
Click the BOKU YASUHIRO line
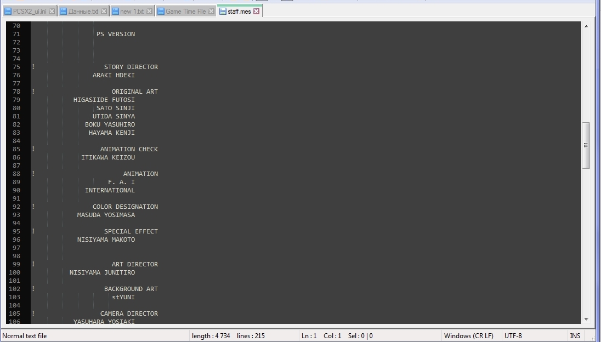pyautogui.click(x=110, y=125)
